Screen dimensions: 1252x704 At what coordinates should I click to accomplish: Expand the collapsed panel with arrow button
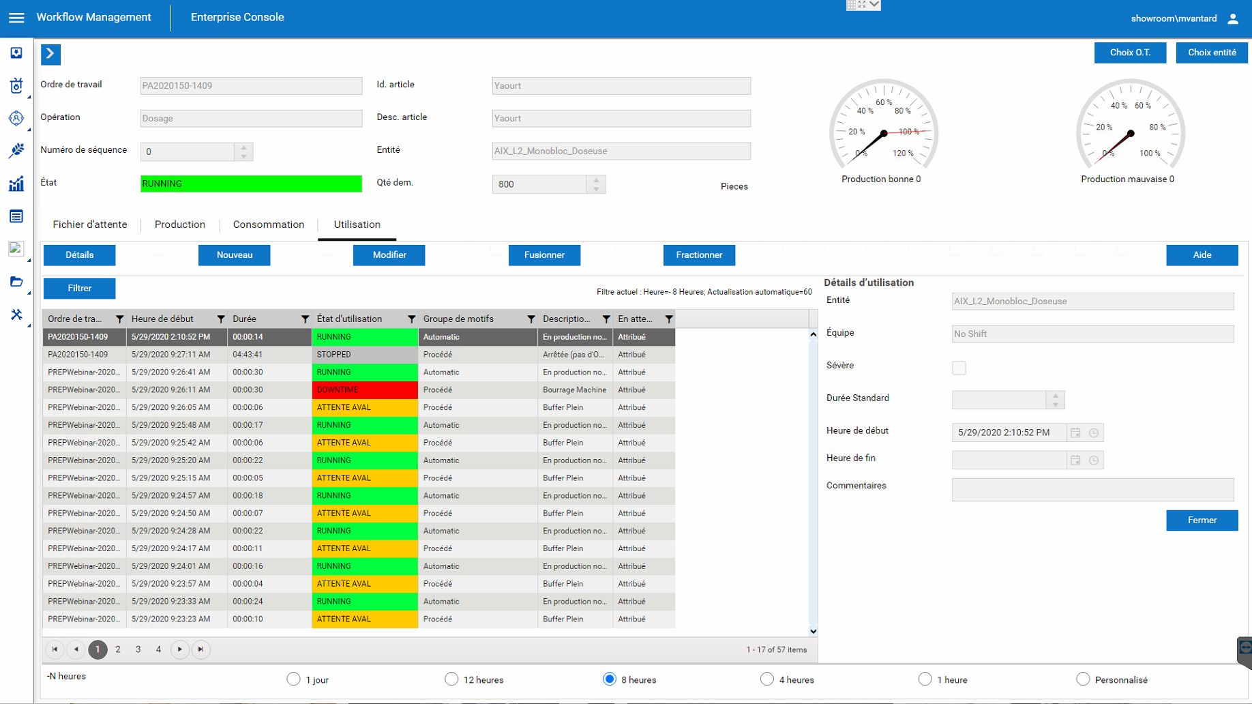(x=50, y=54)
